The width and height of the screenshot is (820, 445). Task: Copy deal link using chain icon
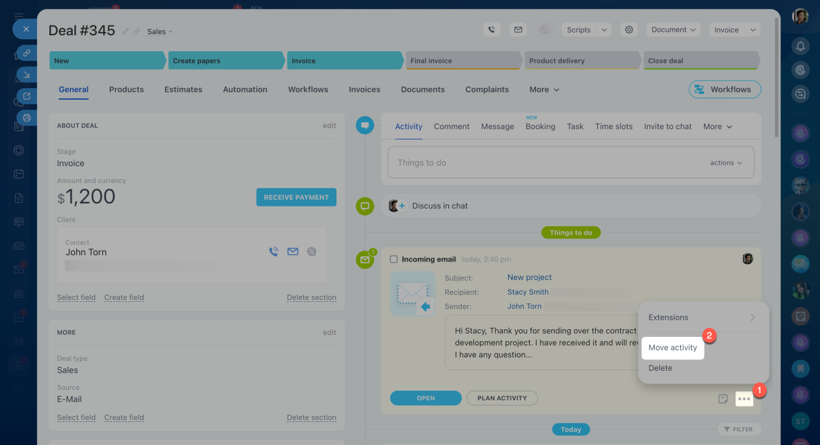tap(136, 31)
